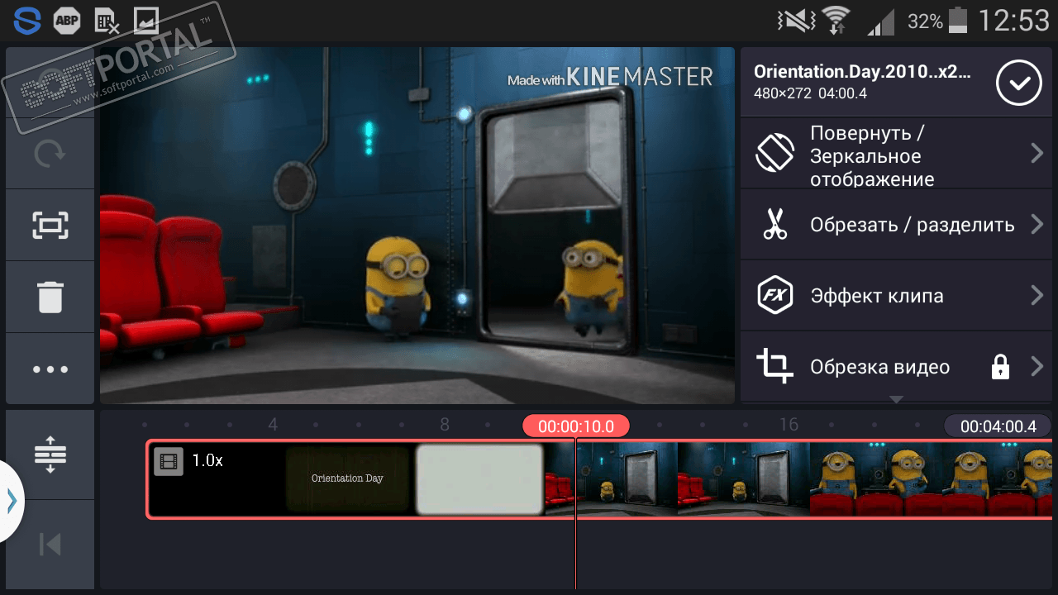Click the 1.0x speed label
This screenshot has height=595, width=1058.
(207, 460)
